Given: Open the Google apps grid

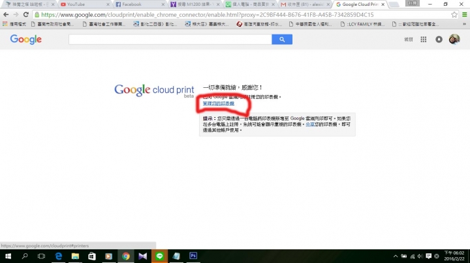Looking at the screenshot, I should click(423, 39).
